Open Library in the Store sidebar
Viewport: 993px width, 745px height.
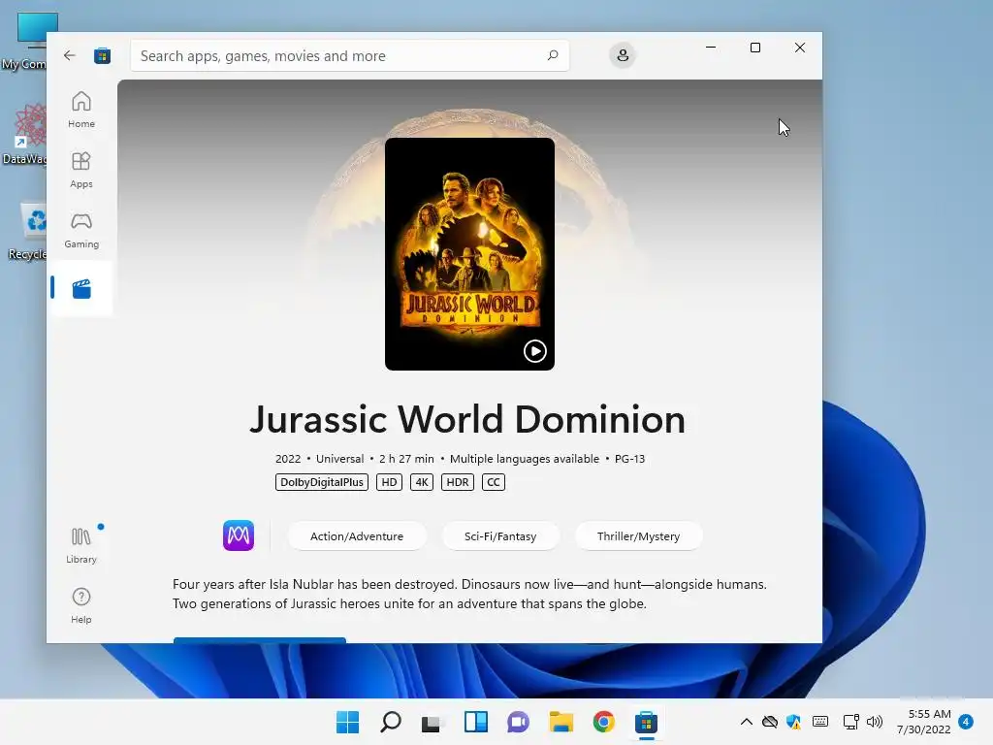tap(81, 545)
